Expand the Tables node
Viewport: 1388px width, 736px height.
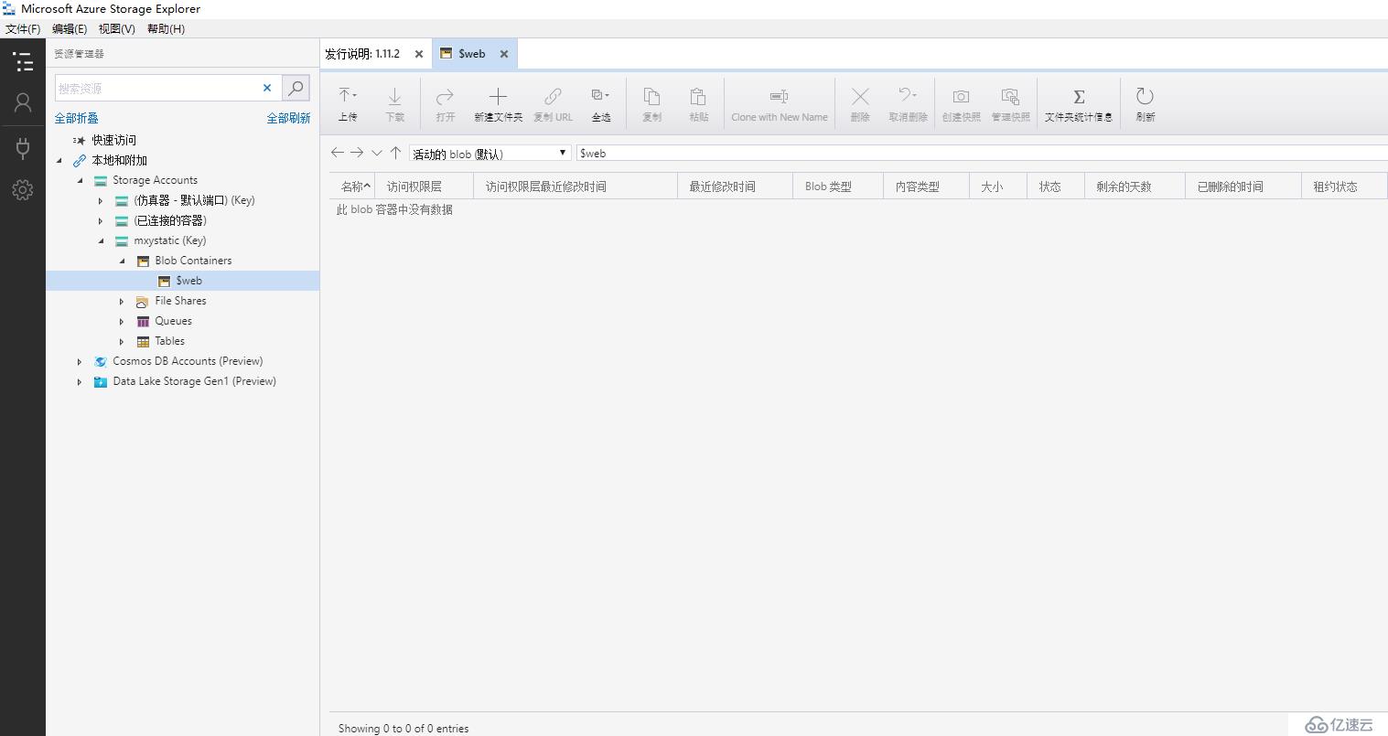point(122,341)
